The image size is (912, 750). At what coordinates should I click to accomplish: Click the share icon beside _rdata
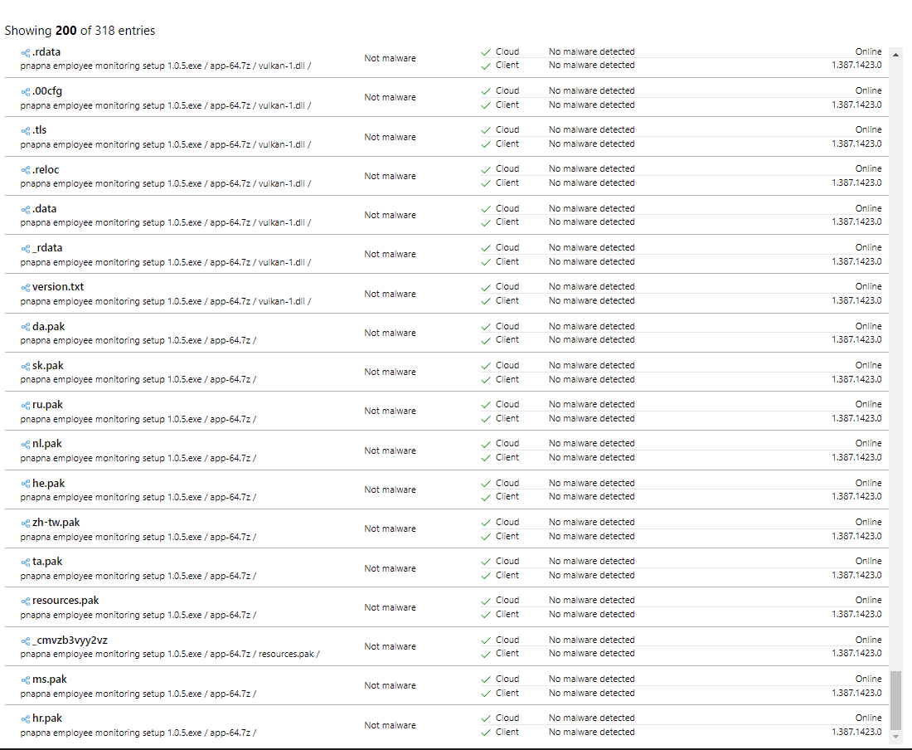click(x=26, y=248)
